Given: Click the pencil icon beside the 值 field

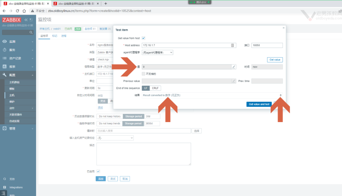Looking at the screenshot, I should [234, 67].
